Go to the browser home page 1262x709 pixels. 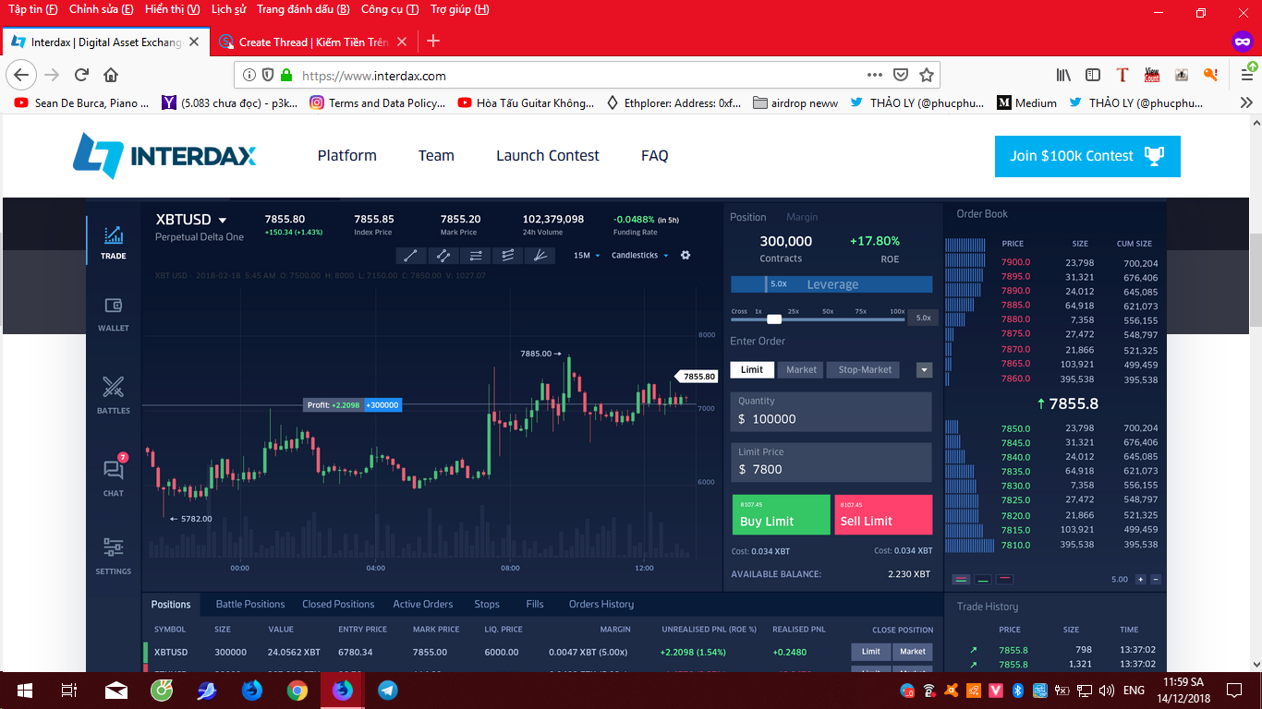111,76
